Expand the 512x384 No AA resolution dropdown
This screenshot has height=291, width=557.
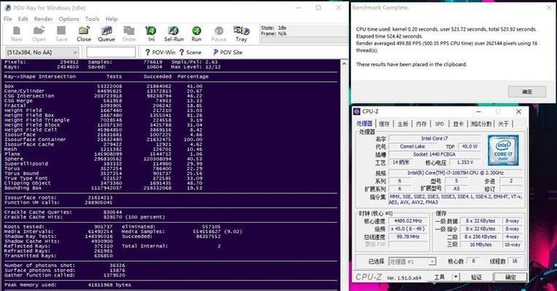[42, 52]
